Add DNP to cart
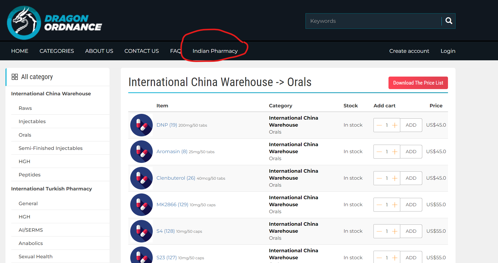 411,125
